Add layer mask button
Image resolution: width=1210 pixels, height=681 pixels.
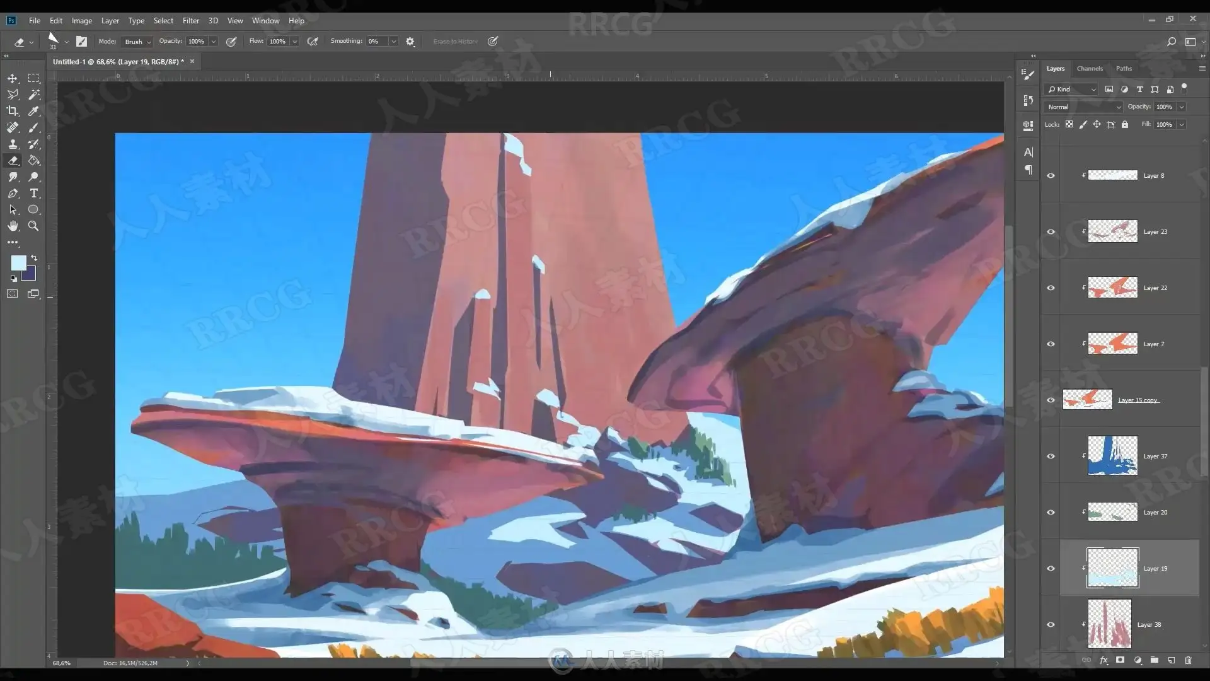[1120, 660]
